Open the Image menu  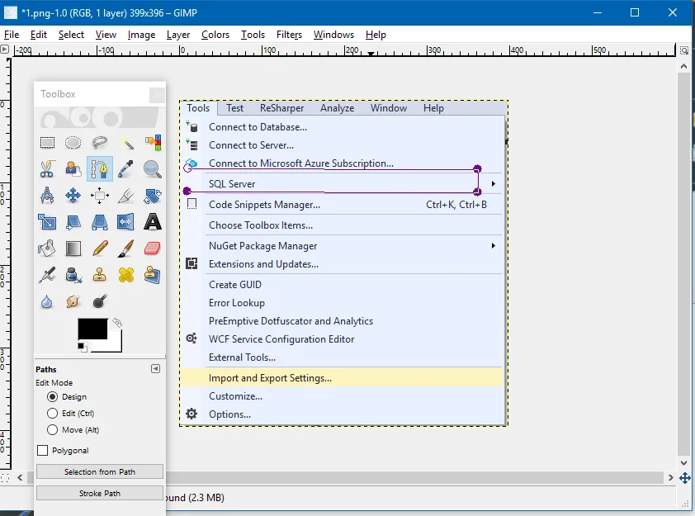point(141,35)
